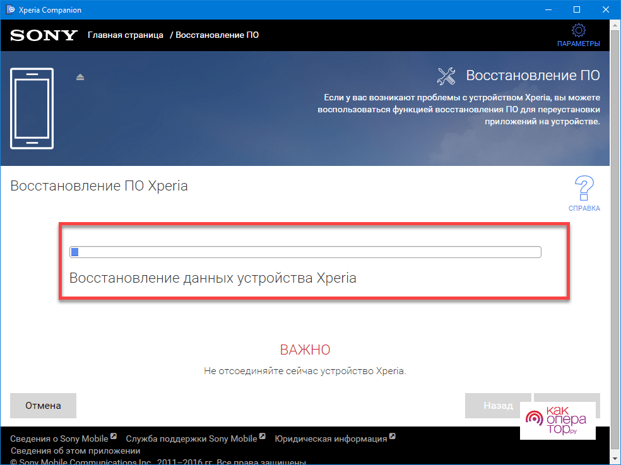Click the SONY logo in the header
621x465 pixels.
coord(44,35)
